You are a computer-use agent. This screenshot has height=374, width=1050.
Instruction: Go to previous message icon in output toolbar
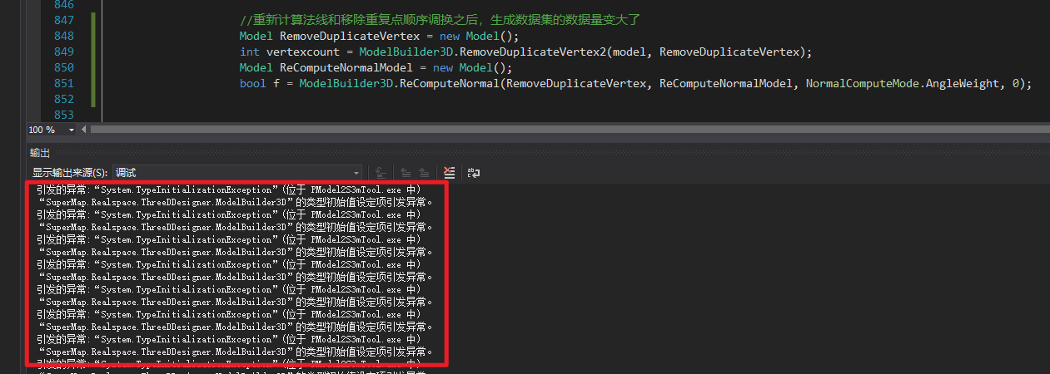click(406, 173)
